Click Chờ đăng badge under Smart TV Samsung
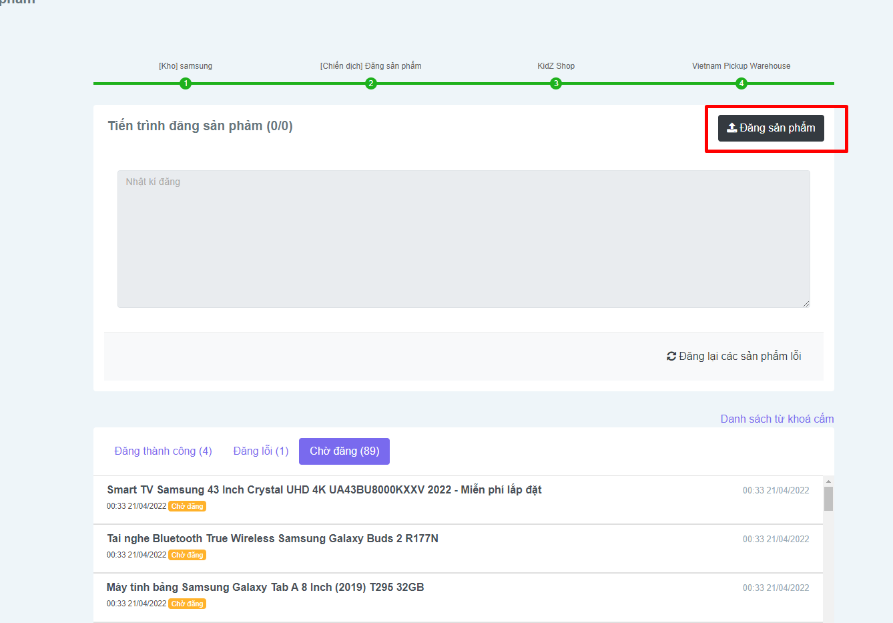Image resolution: width=893 pixels, height=623 pixels. (x=187, y=506)
